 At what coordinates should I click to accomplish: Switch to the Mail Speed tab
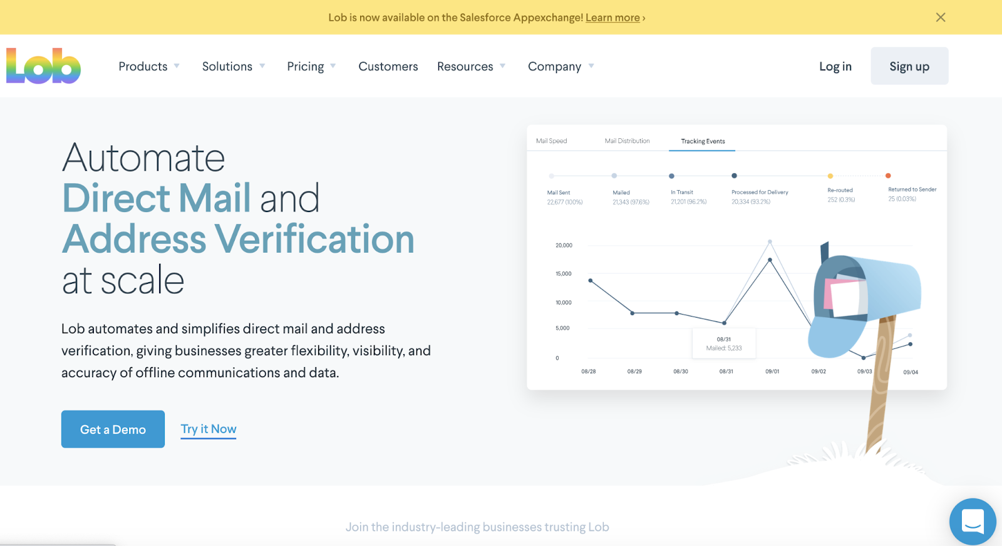[x=552, y=141]
